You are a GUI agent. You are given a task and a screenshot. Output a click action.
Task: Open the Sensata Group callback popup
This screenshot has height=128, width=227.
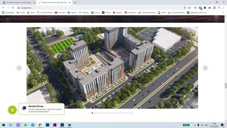[41, 109]
